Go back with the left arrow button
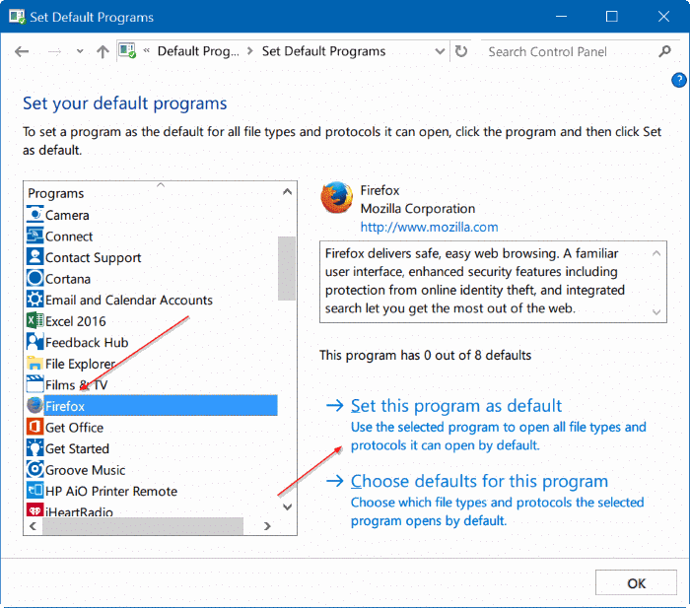Screen dimensions: 690x608 [x=22, y=52]
